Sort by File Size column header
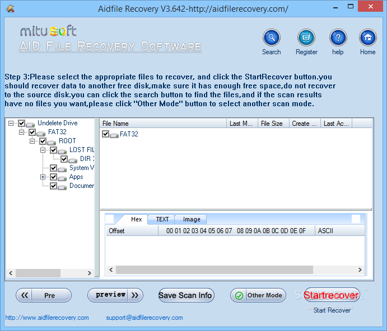 [273, 123]
